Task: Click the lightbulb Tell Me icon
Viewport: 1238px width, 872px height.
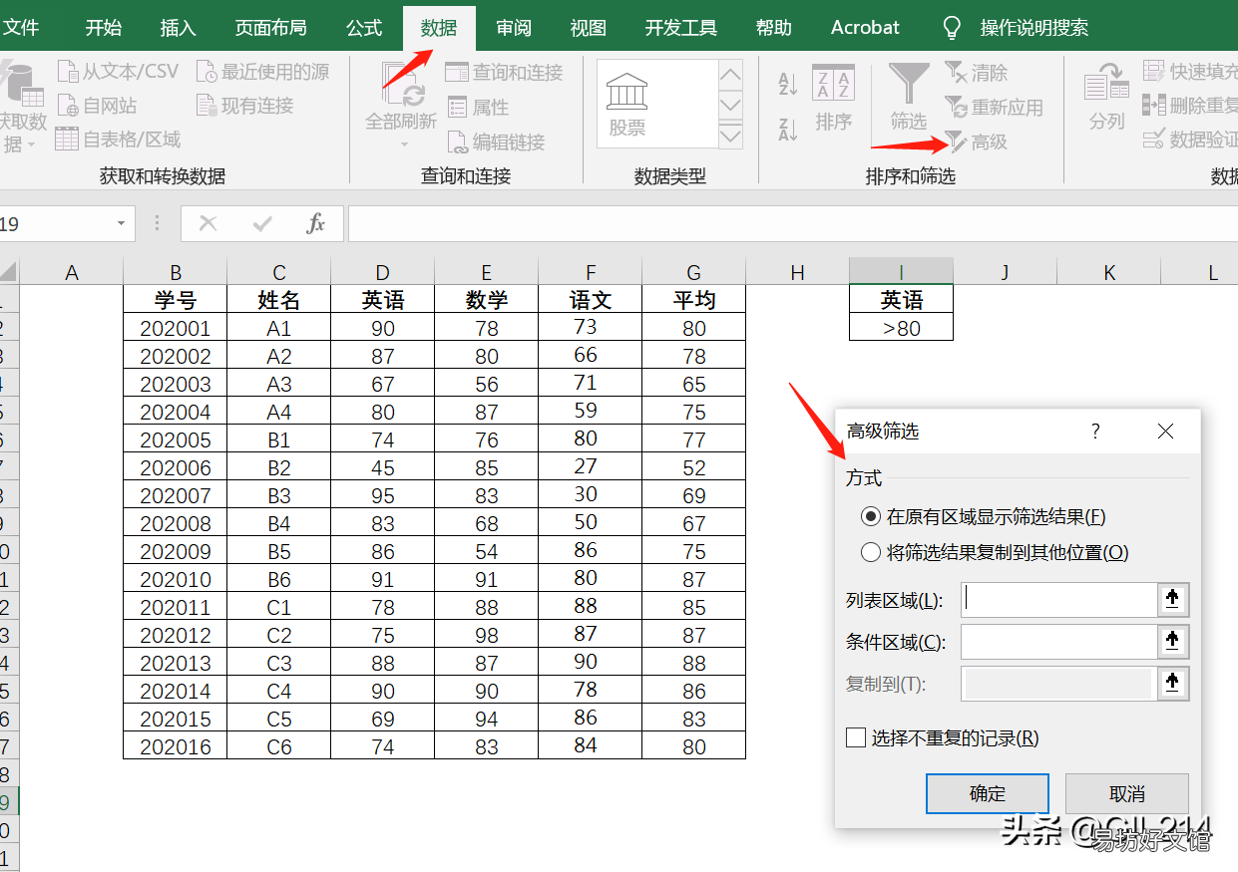Action: pos(953,27)
